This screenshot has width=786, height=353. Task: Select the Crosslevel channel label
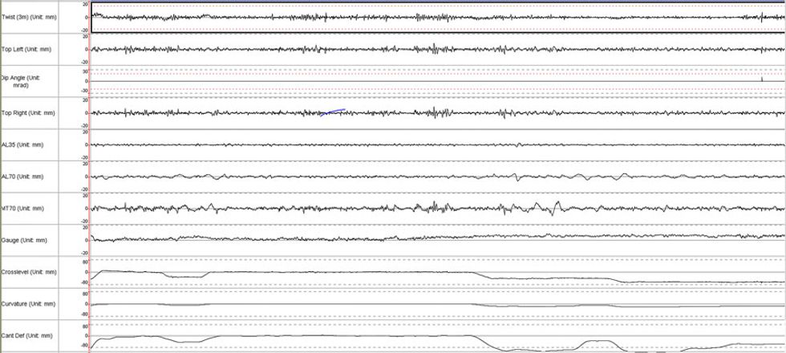29,272
